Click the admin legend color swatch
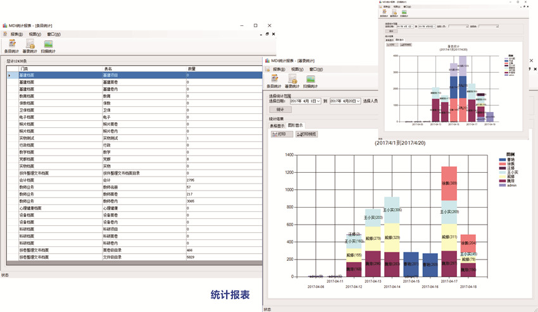The image size is (538, 312). [502, 185]
